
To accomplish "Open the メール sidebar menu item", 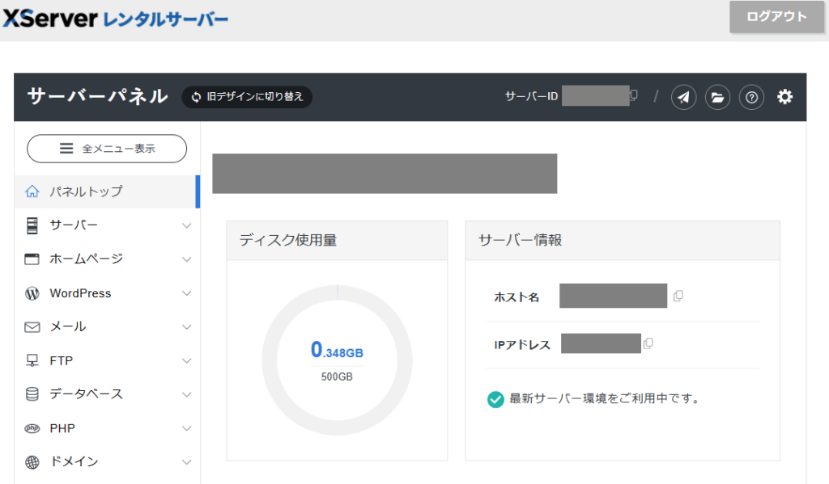I will tap(68, 326).
